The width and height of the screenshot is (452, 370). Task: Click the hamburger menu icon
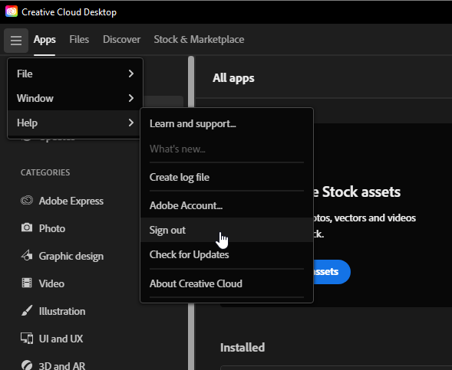pyautogui.click(x=16, y=41)
